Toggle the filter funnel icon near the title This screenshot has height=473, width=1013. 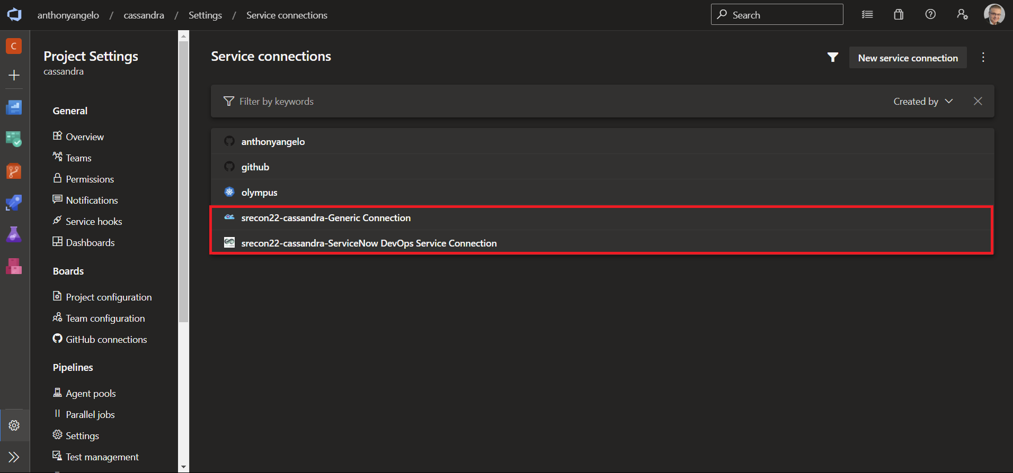(833, 57)
